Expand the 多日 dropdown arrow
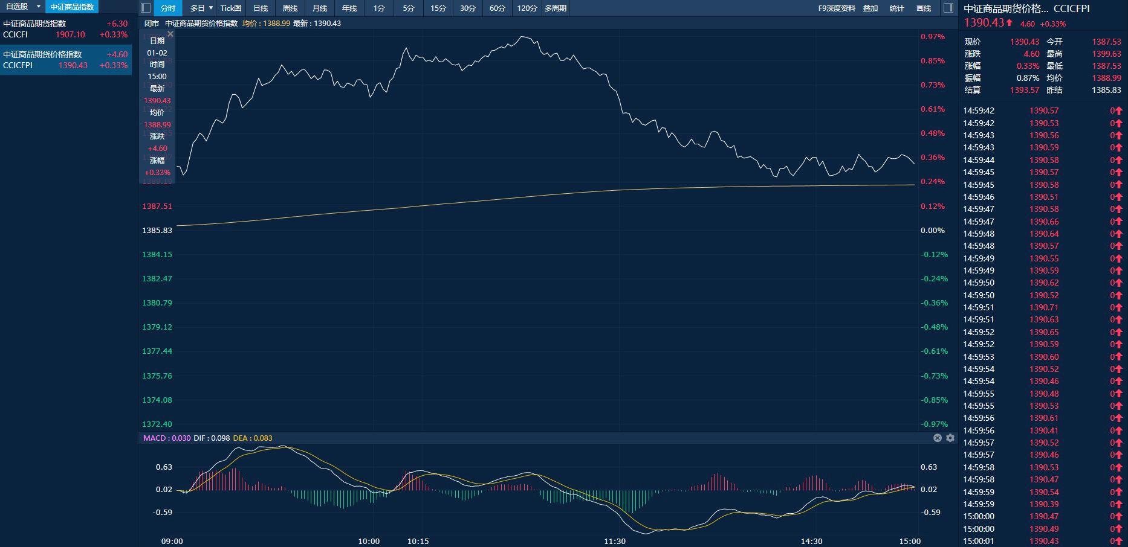 pyautogui.click(x=211, y=8)
